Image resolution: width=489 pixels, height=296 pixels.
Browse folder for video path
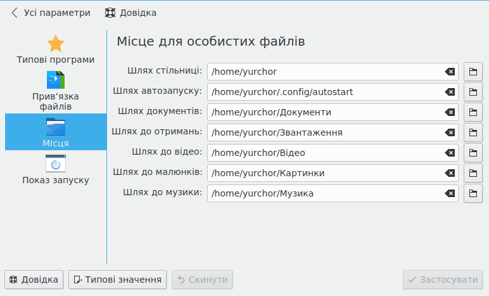(473, 153)
